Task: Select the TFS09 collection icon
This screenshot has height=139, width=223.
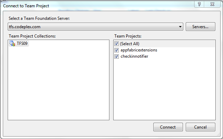Action: click(13, 43)
